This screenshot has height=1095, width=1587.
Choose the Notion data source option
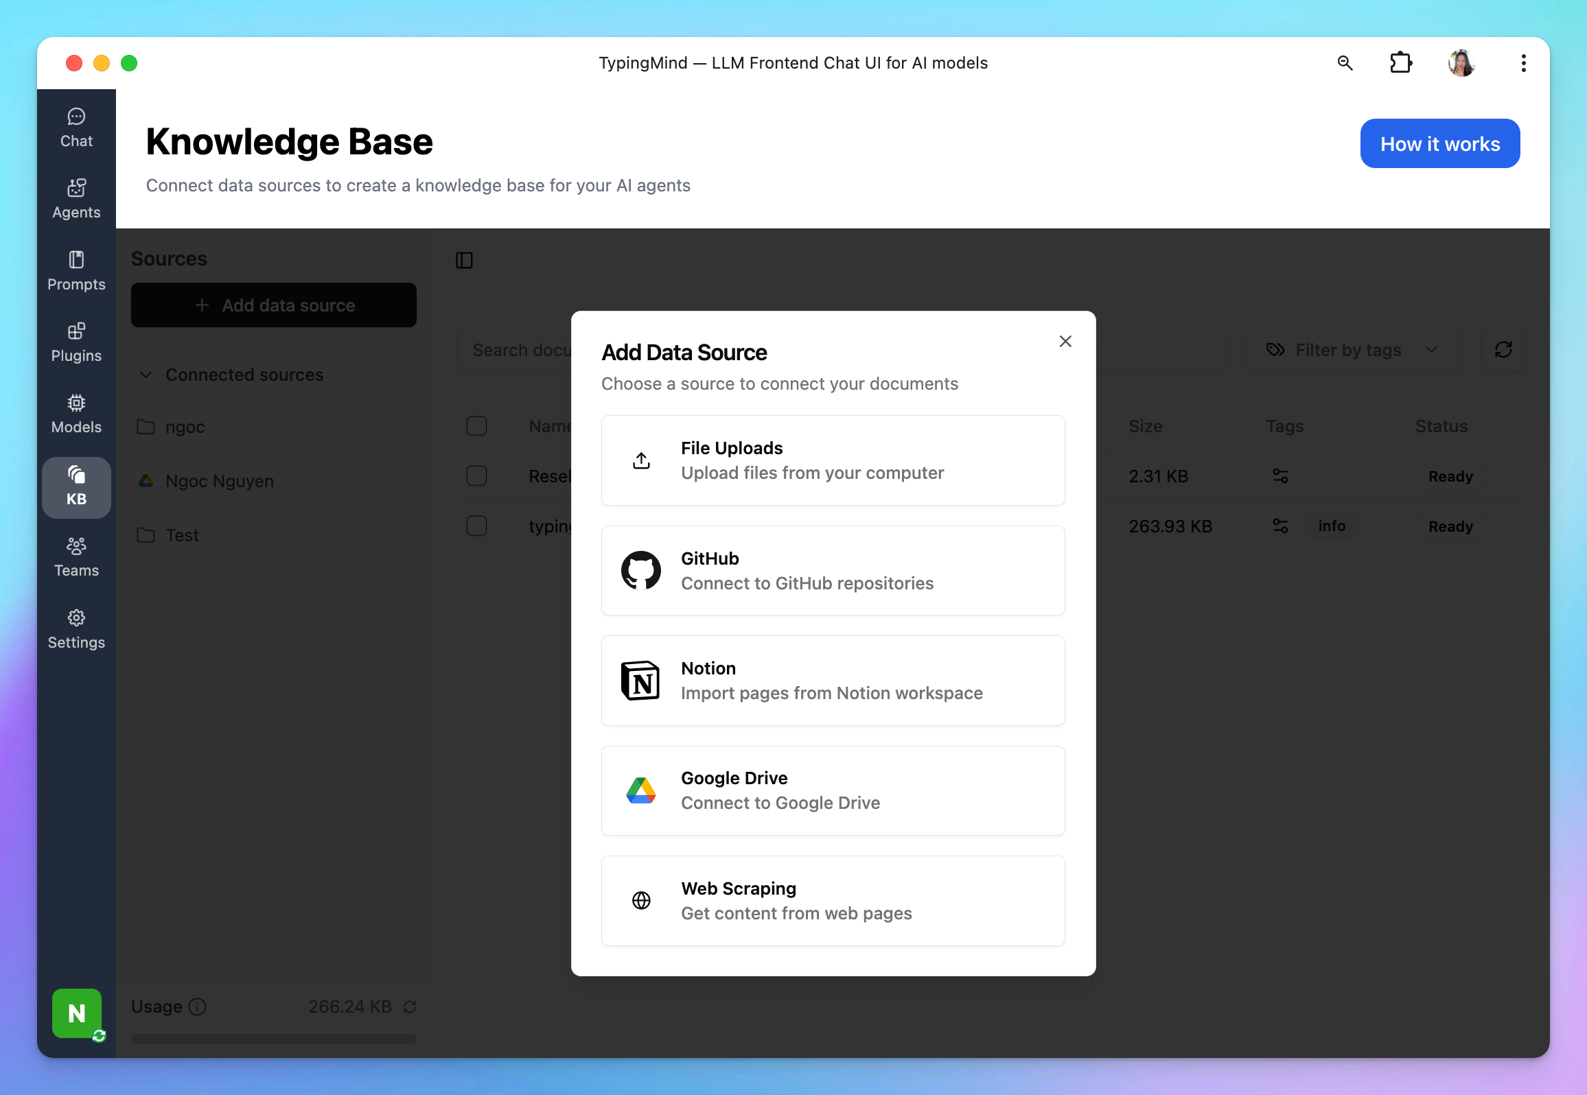833,681
